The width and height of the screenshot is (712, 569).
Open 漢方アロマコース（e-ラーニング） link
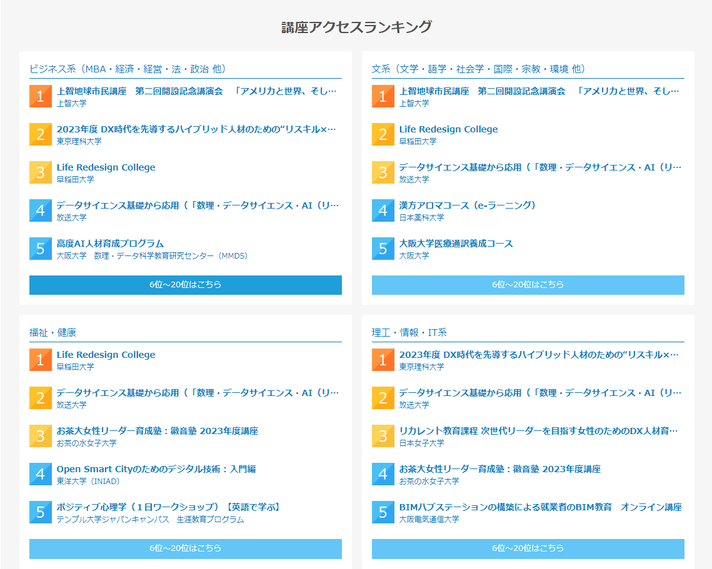467,205
